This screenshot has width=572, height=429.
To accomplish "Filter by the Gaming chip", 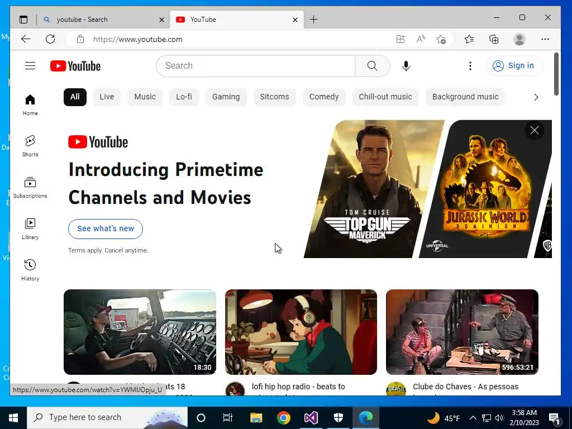I will pyautogui.click(x=226, y=97).
